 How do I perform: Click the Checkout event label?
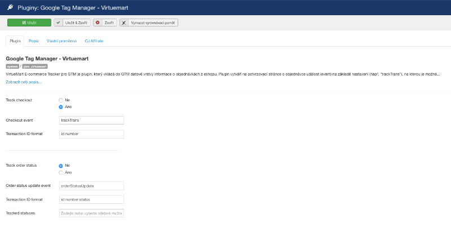(19, 121)
